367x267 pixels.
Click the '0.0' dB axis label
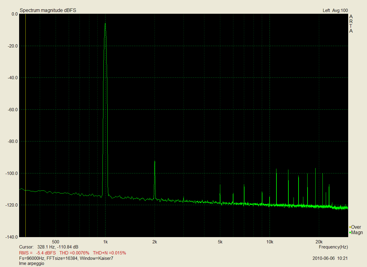pos(14,14)
